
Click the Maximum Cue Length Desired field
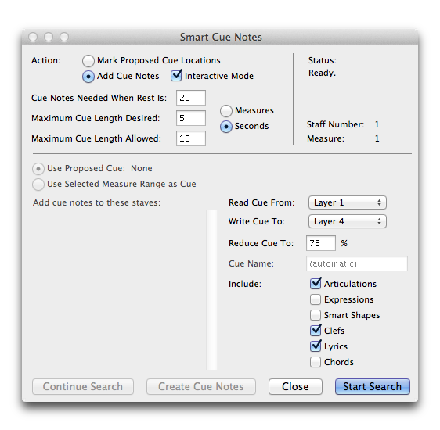[x=191, y=118]
